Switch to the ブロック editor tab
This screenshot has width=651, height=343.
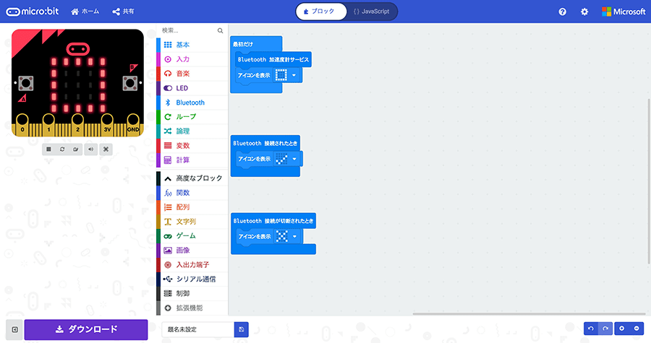click(321, 12)
